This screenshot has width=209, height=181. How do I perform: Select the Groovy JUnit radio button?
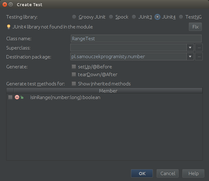74,17
